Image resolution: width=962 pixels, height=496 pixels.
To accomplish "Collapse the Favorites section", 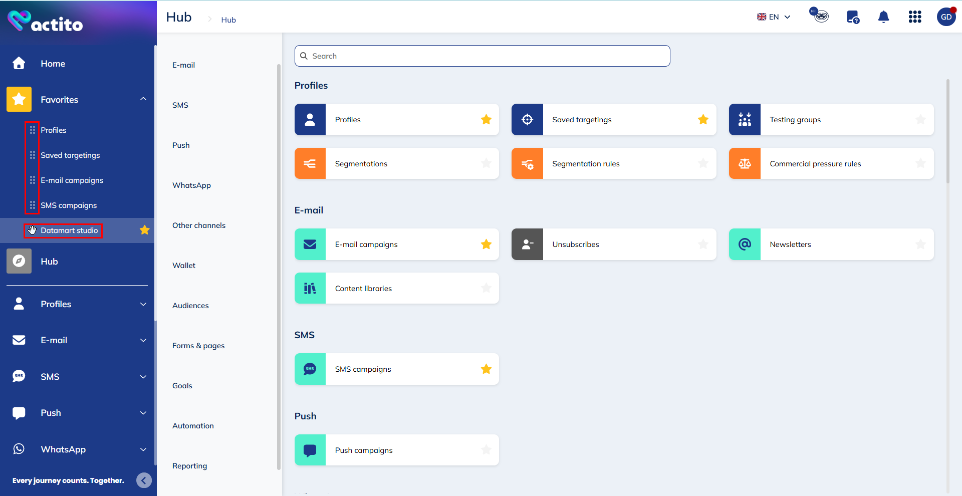I will click(143, 99).
